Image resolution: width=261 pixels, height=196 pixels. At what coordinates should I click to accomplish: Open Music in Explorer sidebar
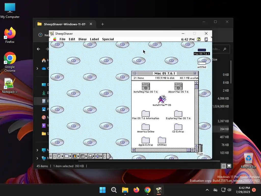click(44, 117)
